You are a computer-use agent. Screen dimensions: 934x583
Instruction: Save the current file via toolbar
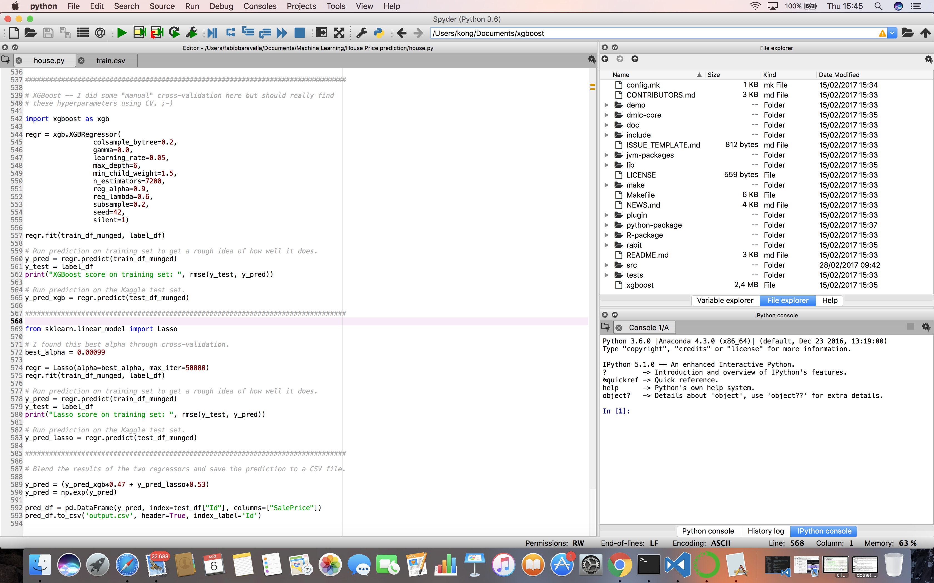pos(48,33)
